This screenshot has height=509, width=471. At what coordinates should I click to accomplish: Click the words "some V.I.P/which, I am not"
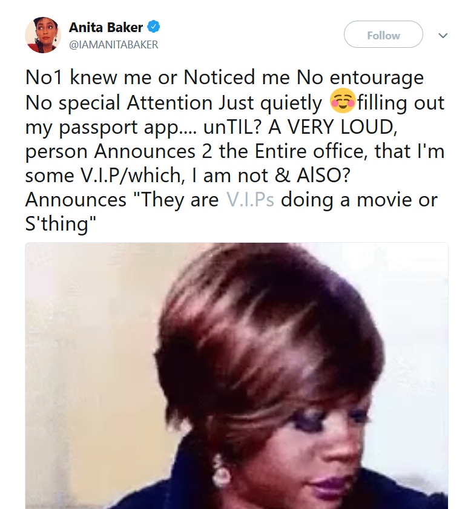(147, 176)
